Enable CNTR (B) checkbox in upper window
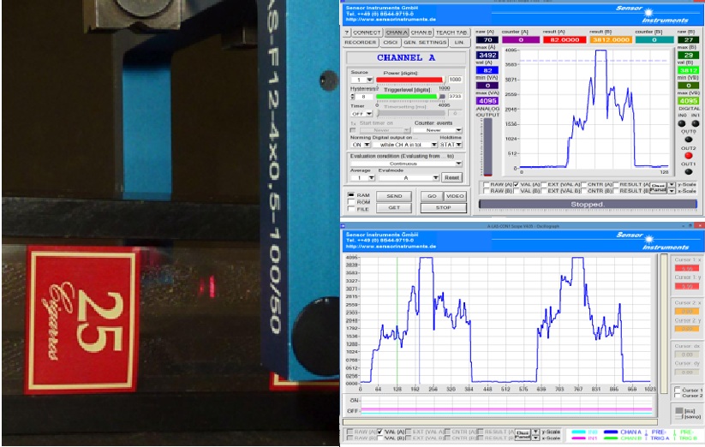 [583, 191]
